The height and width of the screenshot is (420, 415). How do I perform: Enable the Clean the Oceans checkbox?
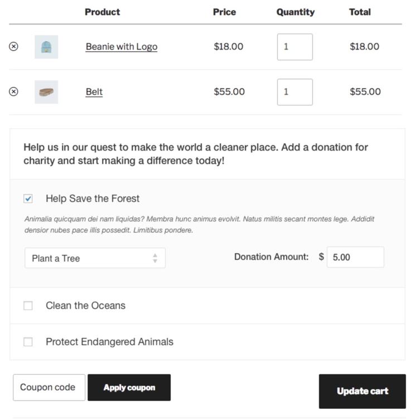coord(28,306)
